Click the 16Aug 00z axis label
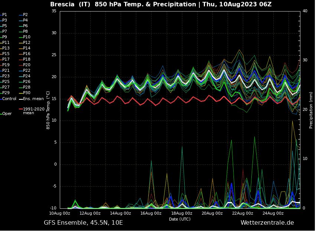316x231 pixels. click(151, 214)
